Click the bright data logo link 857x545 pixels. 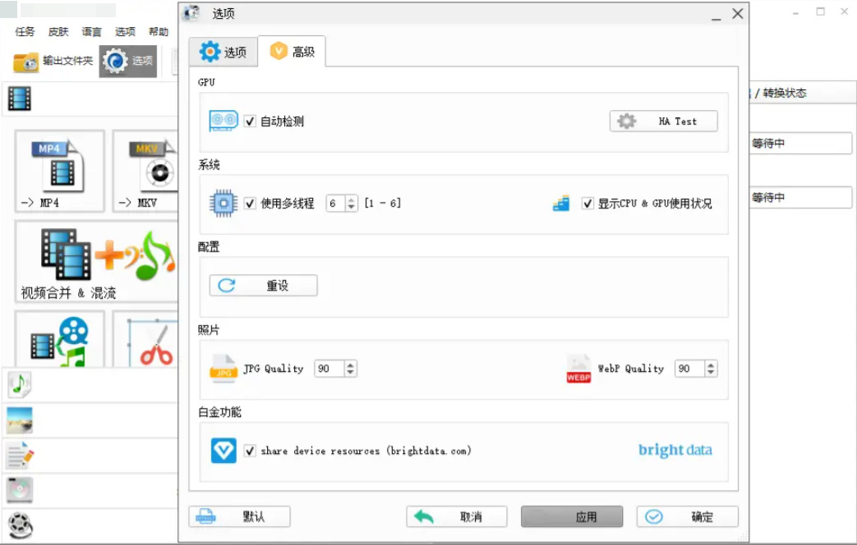(675, 450)
